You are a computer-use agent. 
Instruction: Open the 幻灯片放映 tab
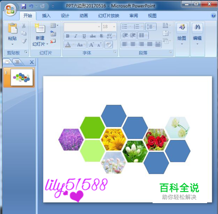109,16
